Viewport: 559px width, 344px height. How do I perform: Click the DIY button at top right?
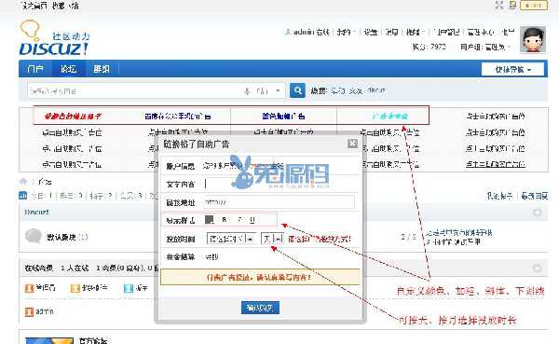click(534, 6)
